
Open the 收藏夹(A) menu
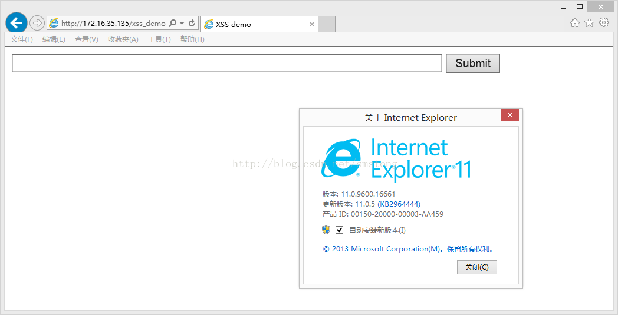[x=123, y=39]
